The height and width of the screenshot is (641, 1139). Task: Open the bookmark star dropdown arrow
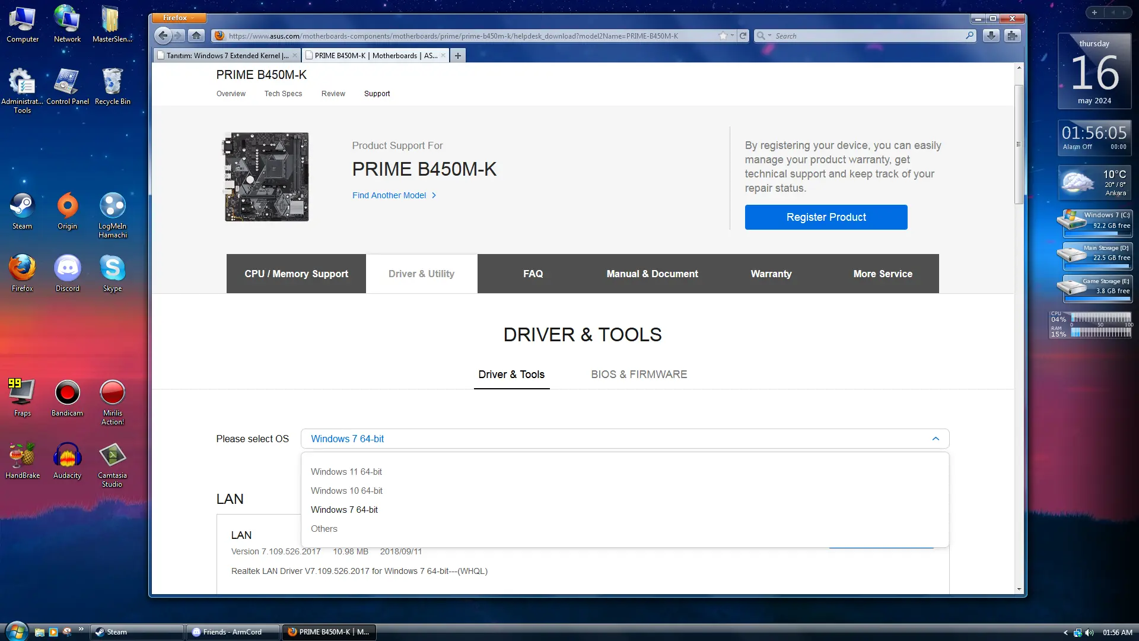[x=732, y=36]
